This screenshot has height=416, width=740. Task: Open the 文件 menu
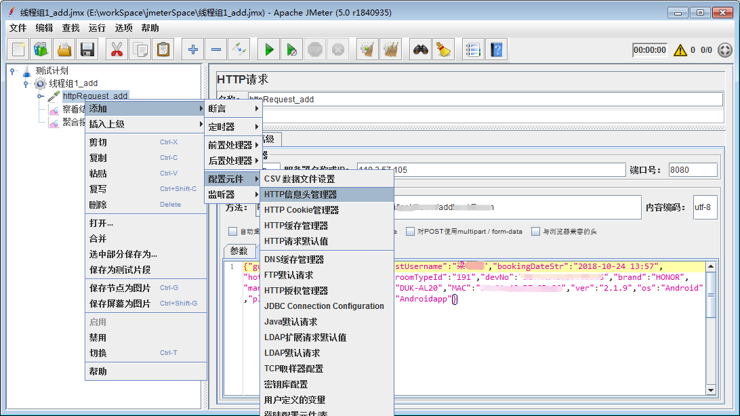coord(18,28)
